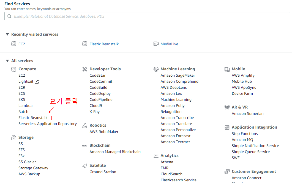
Task: Open Amazon Polly
Action: (x=173, y=106)
